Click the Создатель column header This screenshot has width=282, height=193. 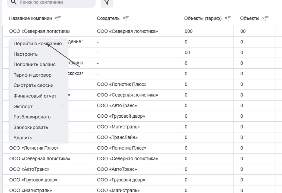click(x=108, y=18)
